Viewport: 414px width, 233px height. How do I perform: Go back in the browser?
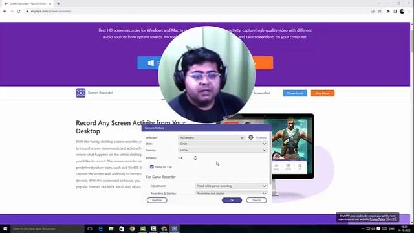tap(5, 12)
